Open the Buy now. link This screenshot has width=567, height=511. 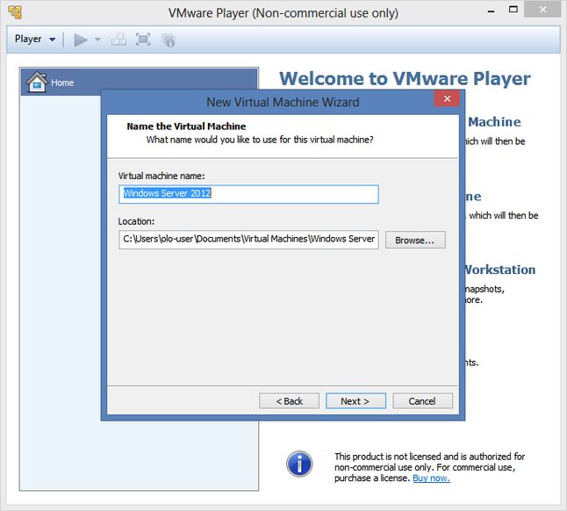(432, 479)
